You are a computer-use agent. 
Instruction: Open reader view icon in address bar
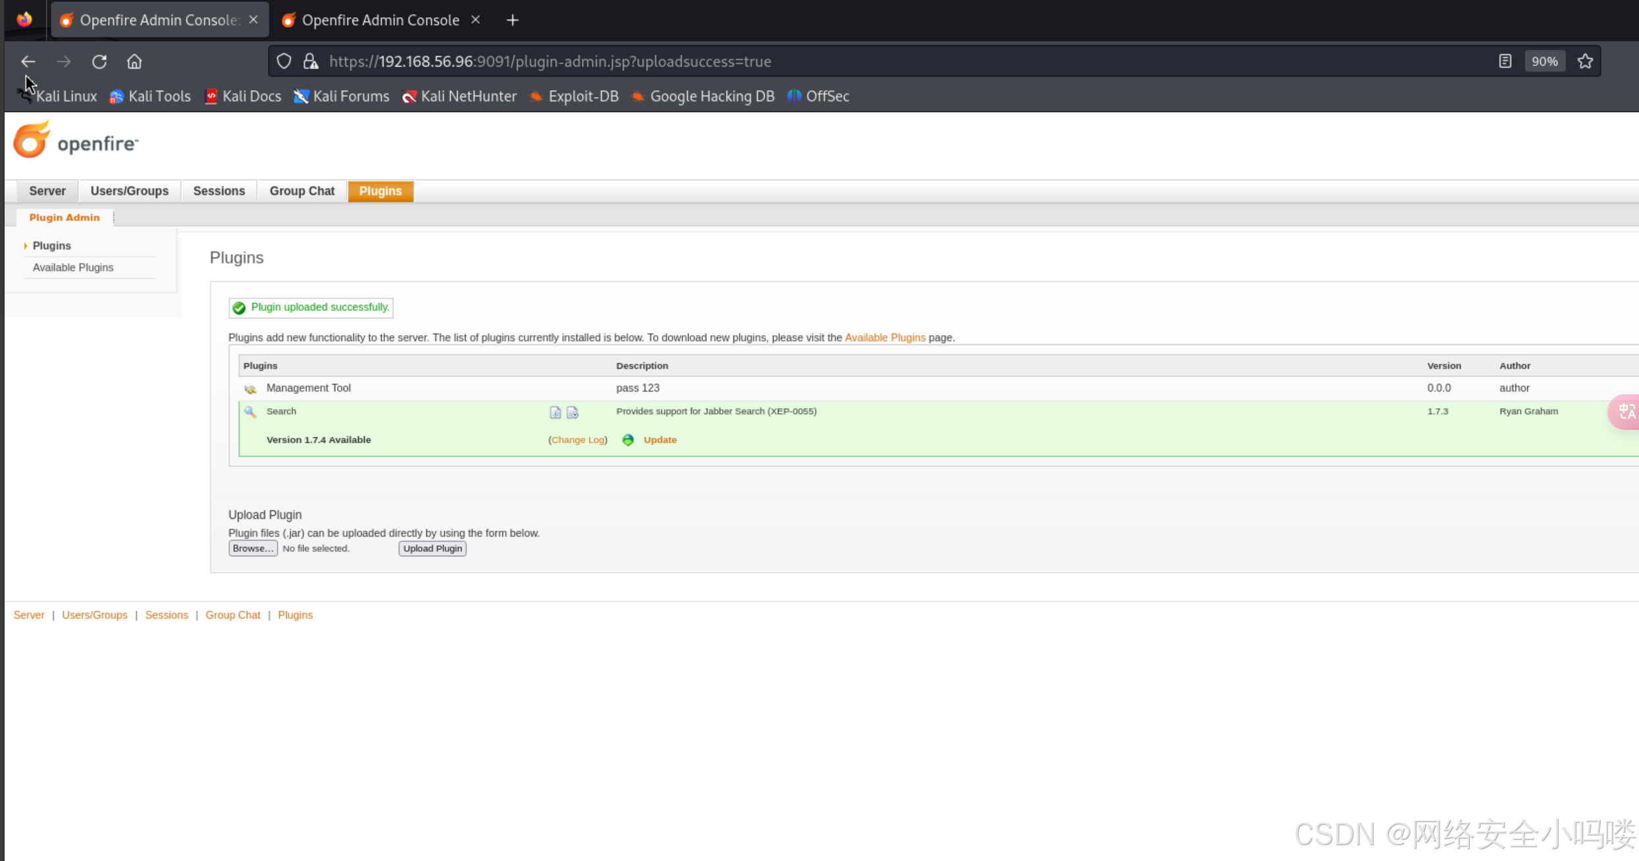point(1505,61)
